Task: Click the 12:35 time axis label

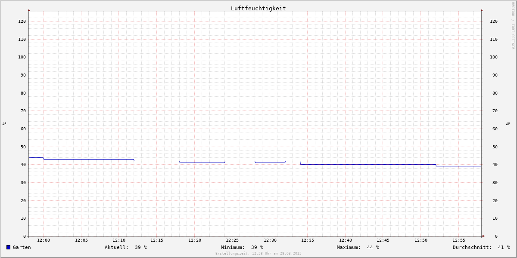Action: [308, 240]
